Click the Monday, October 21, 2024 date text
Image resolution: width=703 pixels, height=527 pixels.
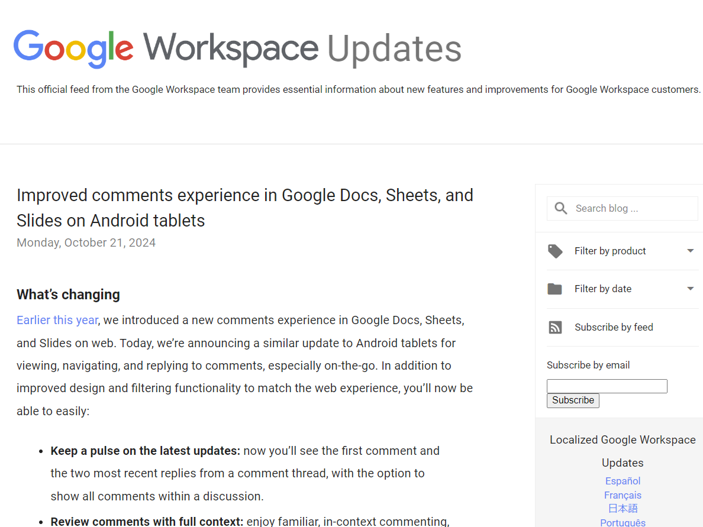click(86, 243)
